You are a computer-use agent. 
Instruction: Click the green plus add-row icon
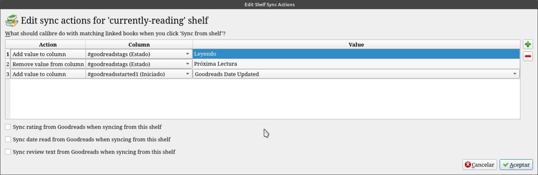pyautogui.click(x=528, y=44)
